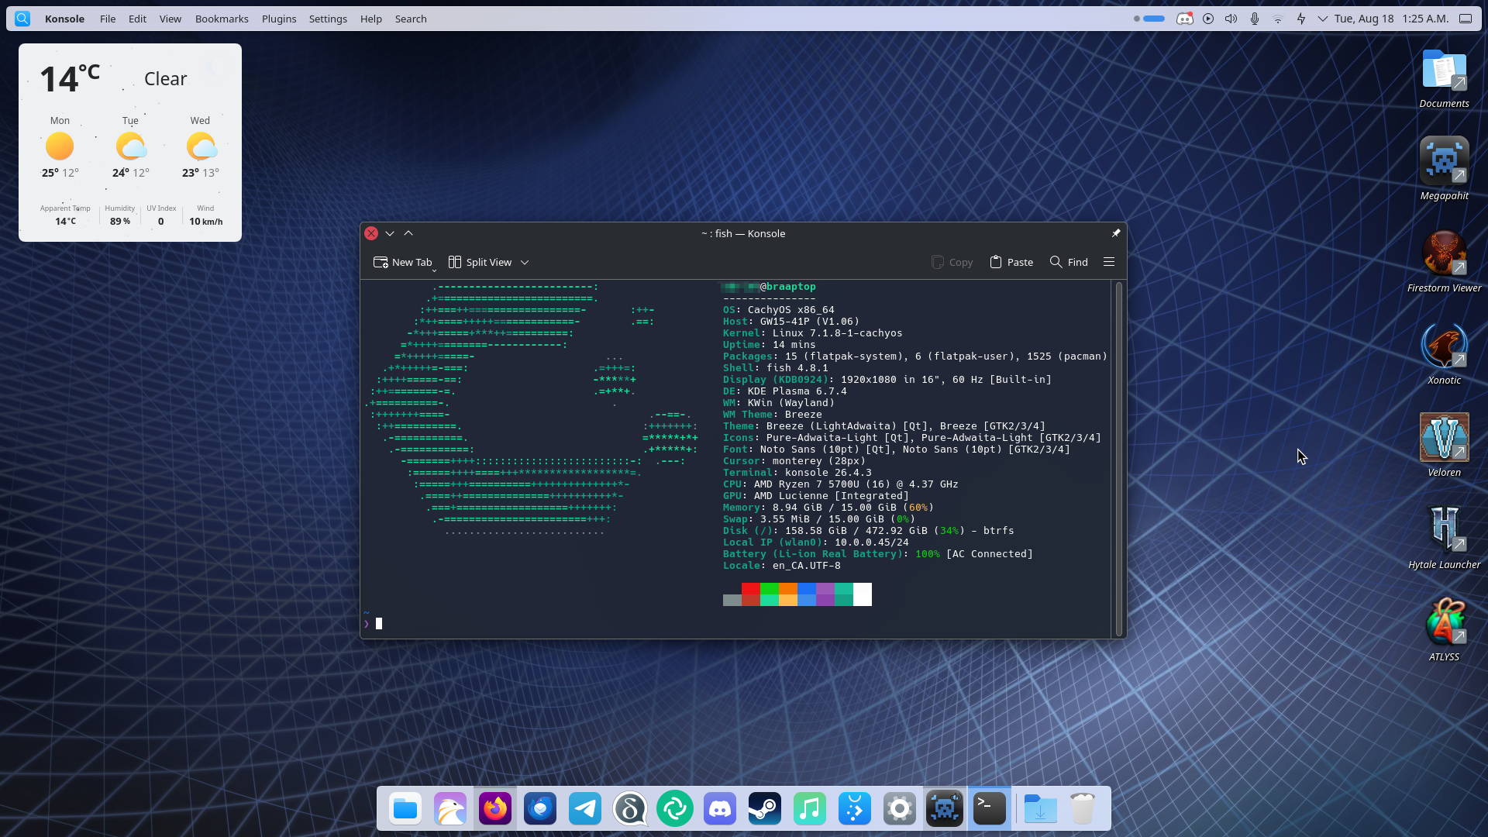1488x837 pixels.
Task: Launch the blue arrow store app in the dock
Action: coord(855,809)
